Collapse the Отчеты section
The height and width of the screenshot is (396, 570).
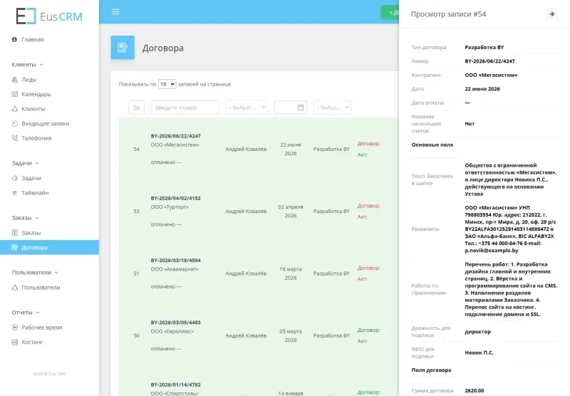[x=26, y=313]
